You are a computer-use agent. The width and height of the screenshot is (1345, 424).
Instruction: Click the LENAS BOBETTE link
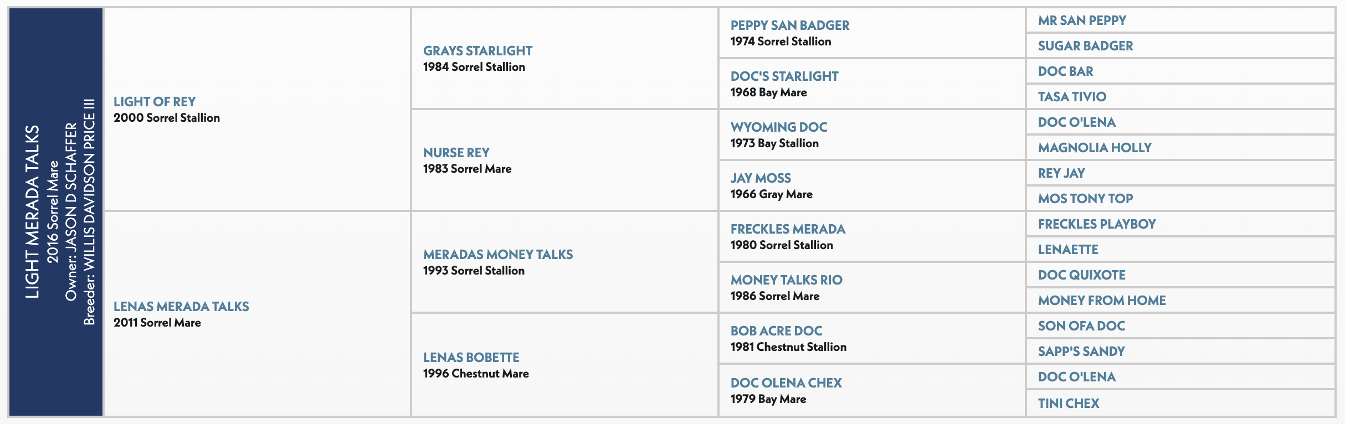point(471,358)
